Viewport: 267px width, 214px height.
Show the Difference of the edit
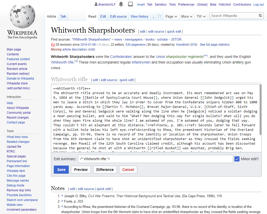click(105, 170)
